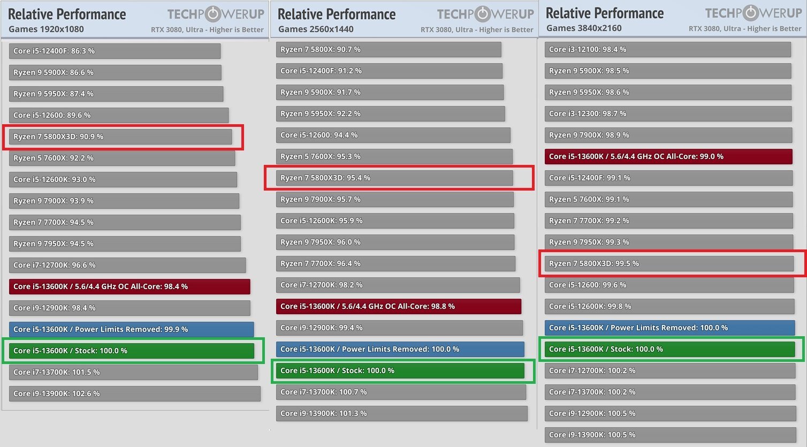
Task: Select bar 'Ryzen 7 5800X: 90.7 %'
Action: coord(389,49)
